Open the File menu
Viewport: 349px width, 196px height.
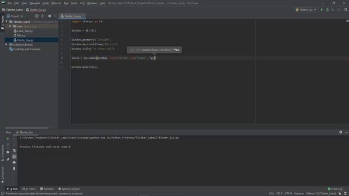pyautogui.click(x=10, y=3)
